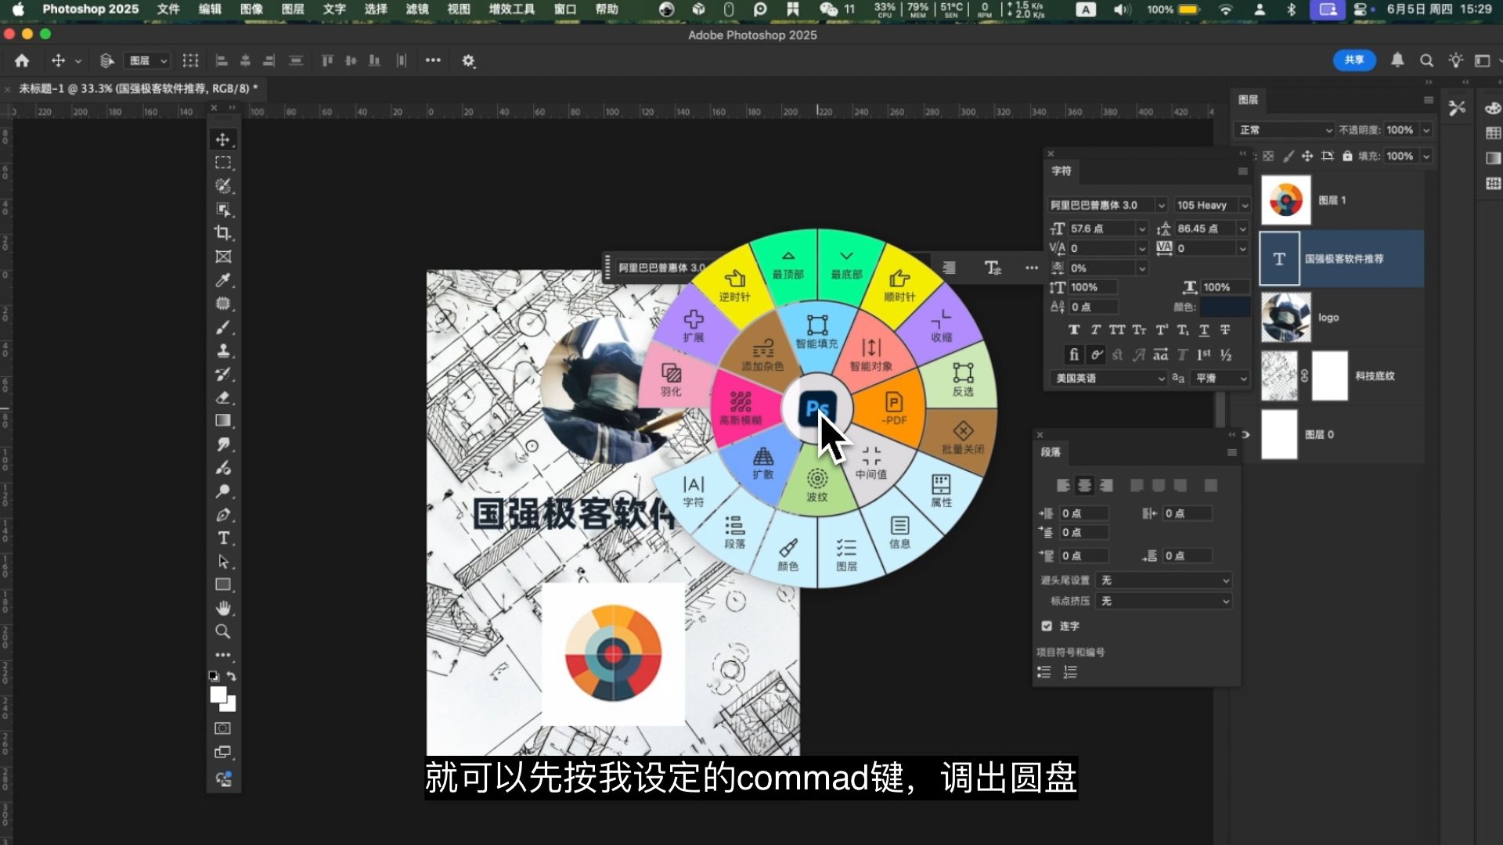This screenshot has height=845, width=1503.
Task: Go to Photoshop home screen icon
Action: point(22,60)
